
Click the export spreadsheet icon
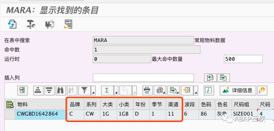coord(173,90)
